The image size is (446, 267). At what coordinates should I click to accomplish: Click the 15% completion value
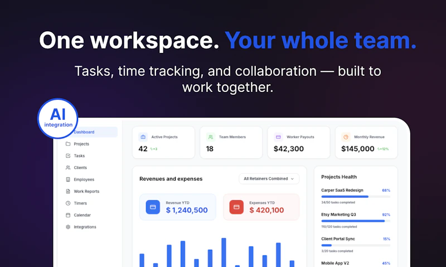(386, 239)
